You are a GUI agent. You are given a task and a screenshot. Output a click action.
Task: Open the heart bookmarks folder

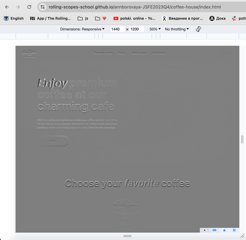[101, 18]
